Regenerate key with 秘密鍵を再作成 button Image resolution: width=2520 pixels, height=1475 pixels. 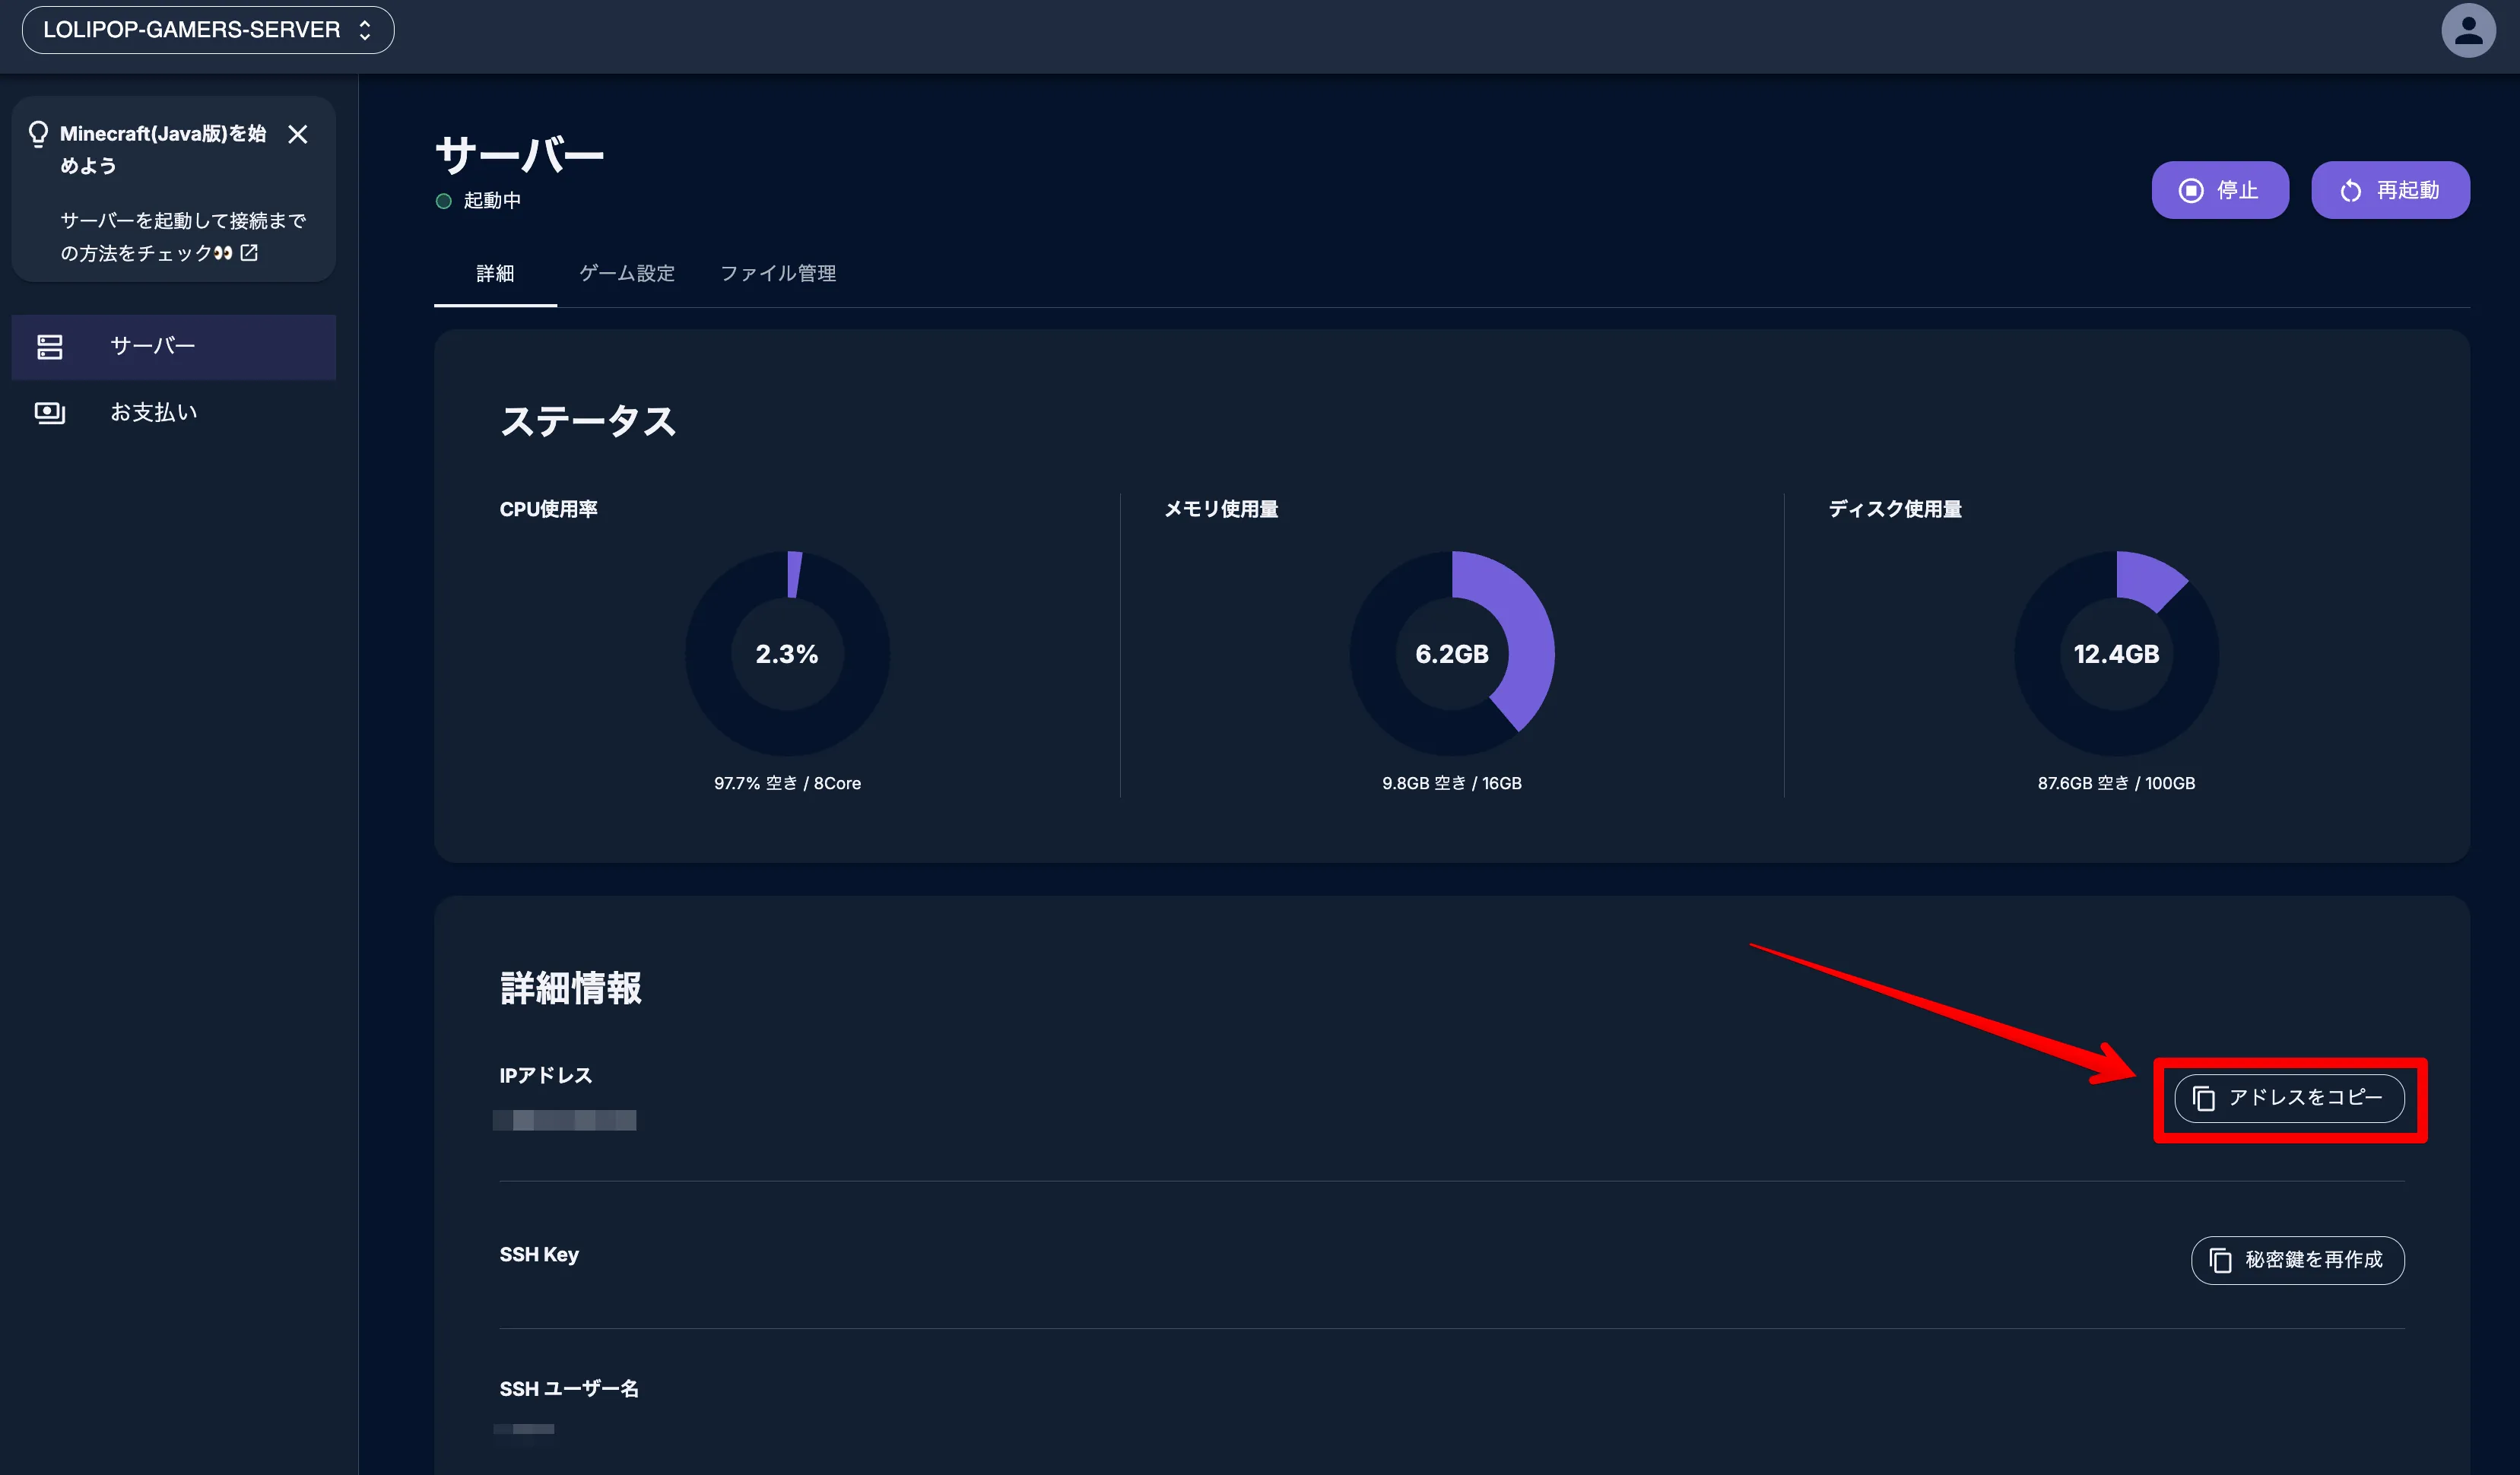(2297, 1260)
